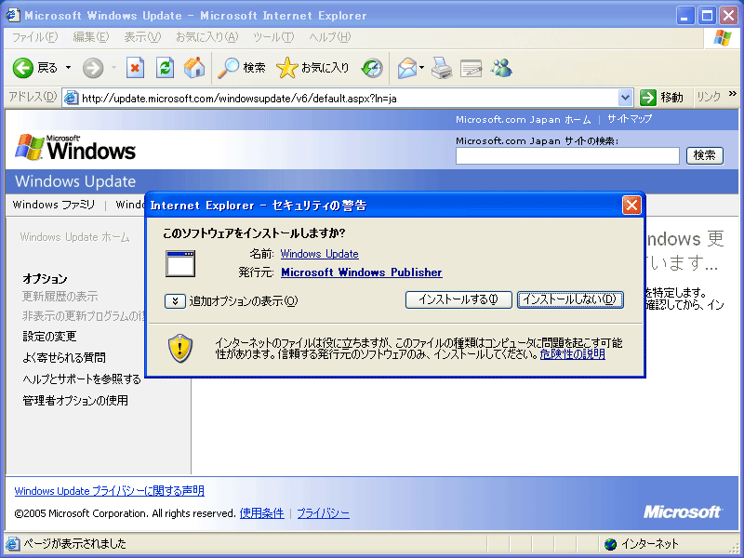
Task: Expand the Mail button dropdown arrow
Action: coord(421,68)
